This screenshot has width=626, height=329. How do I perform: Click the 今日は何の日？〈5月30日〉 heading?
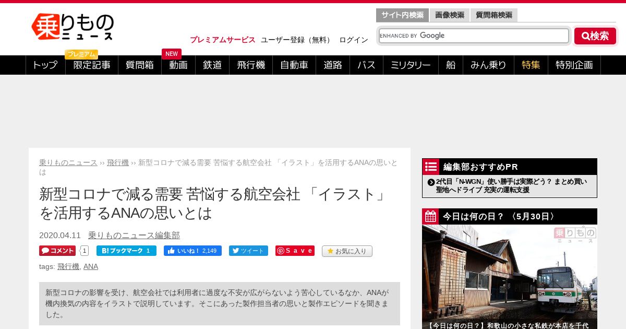[x=500, y=217]
